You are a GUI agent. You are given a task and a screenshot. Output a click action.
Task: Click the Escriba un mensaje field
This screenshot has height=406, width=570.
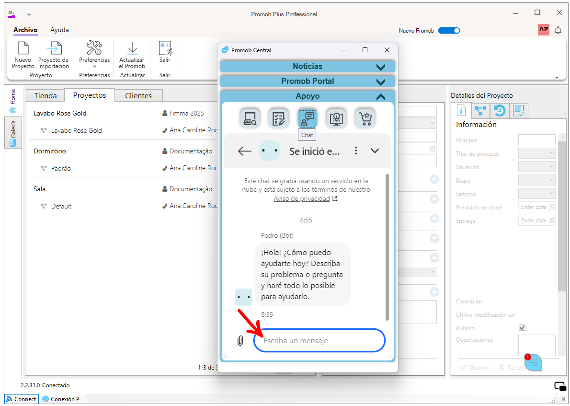click(x=319, y=340)
